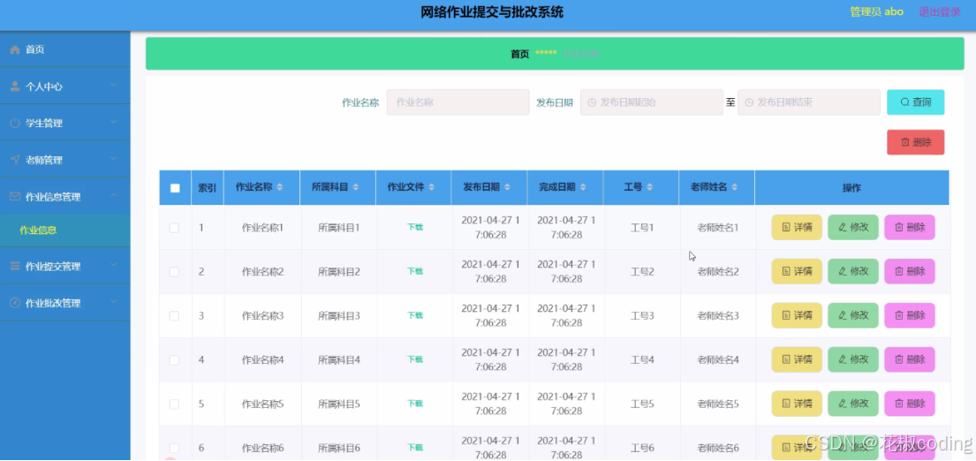This screenshot has height=461, width=976.
Task: Open the 作业批改管理 sidebar menu
Action: (x=64, y=303)
